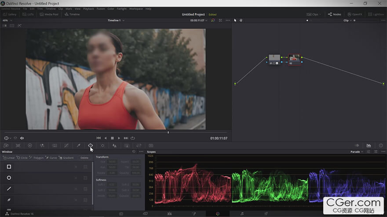
Task: Toggle the image wipe viewer mode icon
Action: 4,25
